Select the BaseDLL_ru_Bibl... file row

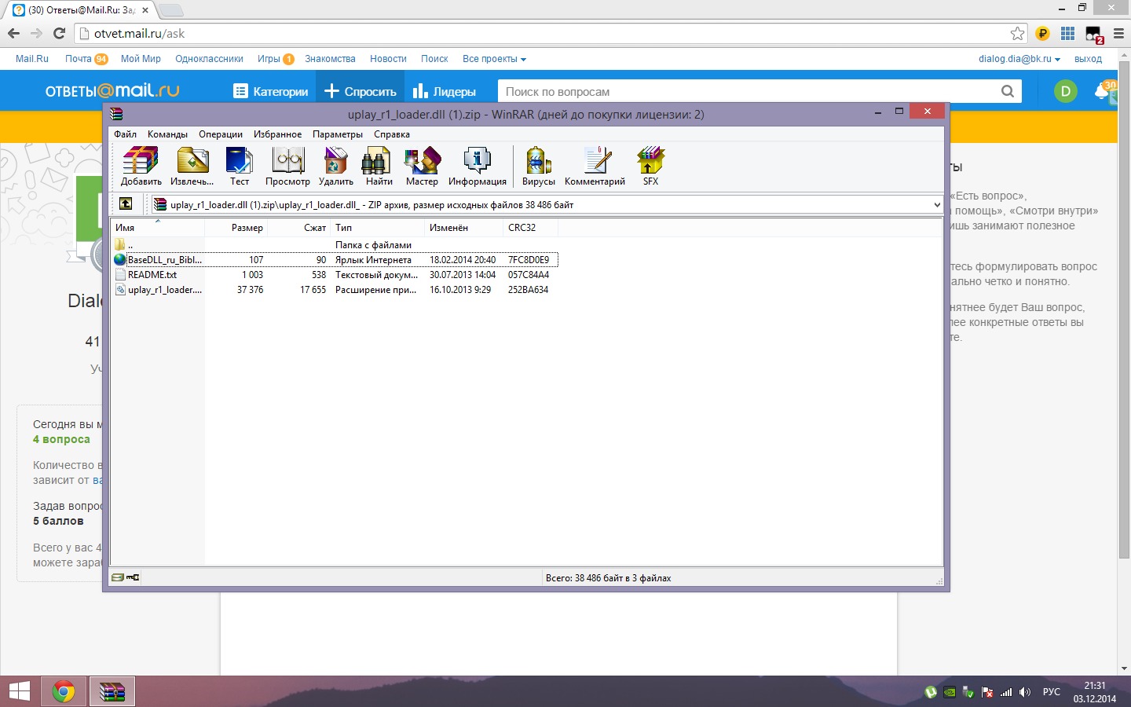(335, 260)
